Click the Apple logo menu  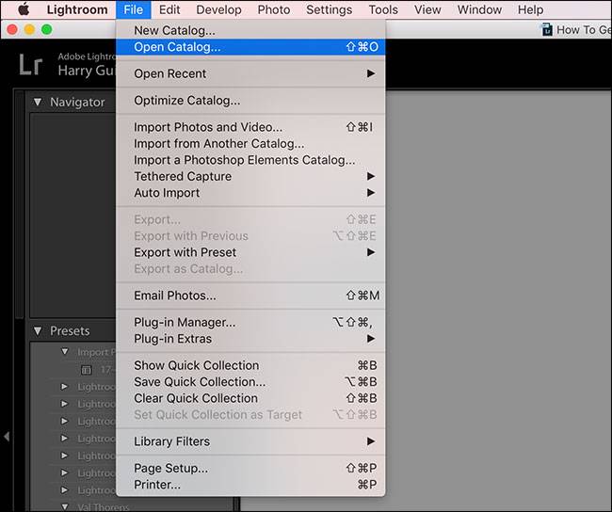[x=23, y=9]
